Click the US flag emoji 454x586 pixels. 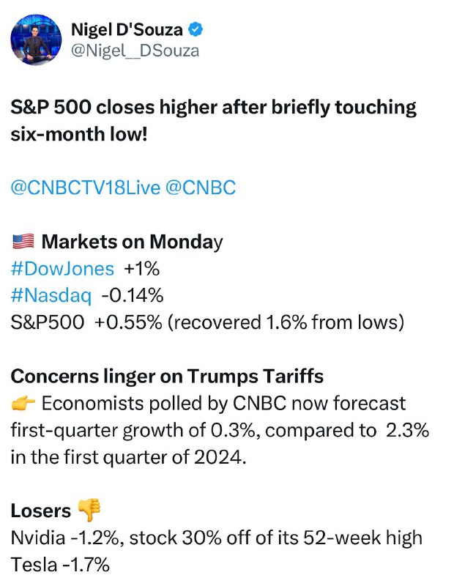point(23,242)
